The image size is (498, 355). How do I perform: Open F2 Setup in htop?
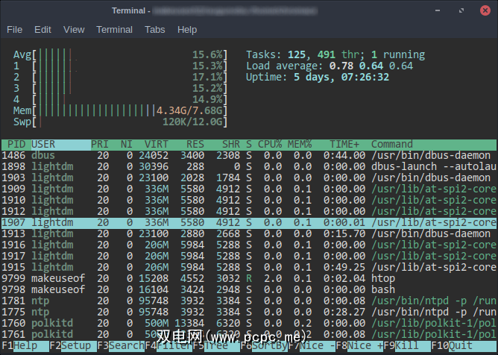[x=76, y=346]
